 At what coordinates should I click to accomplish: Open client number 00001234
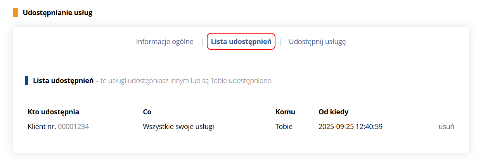pyautogui.click(x=73, y=127)
